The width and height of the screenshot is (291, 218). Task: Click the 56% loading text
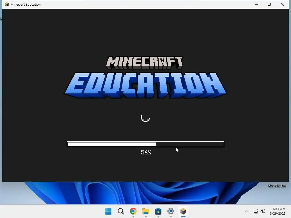(x=146, y=152)
